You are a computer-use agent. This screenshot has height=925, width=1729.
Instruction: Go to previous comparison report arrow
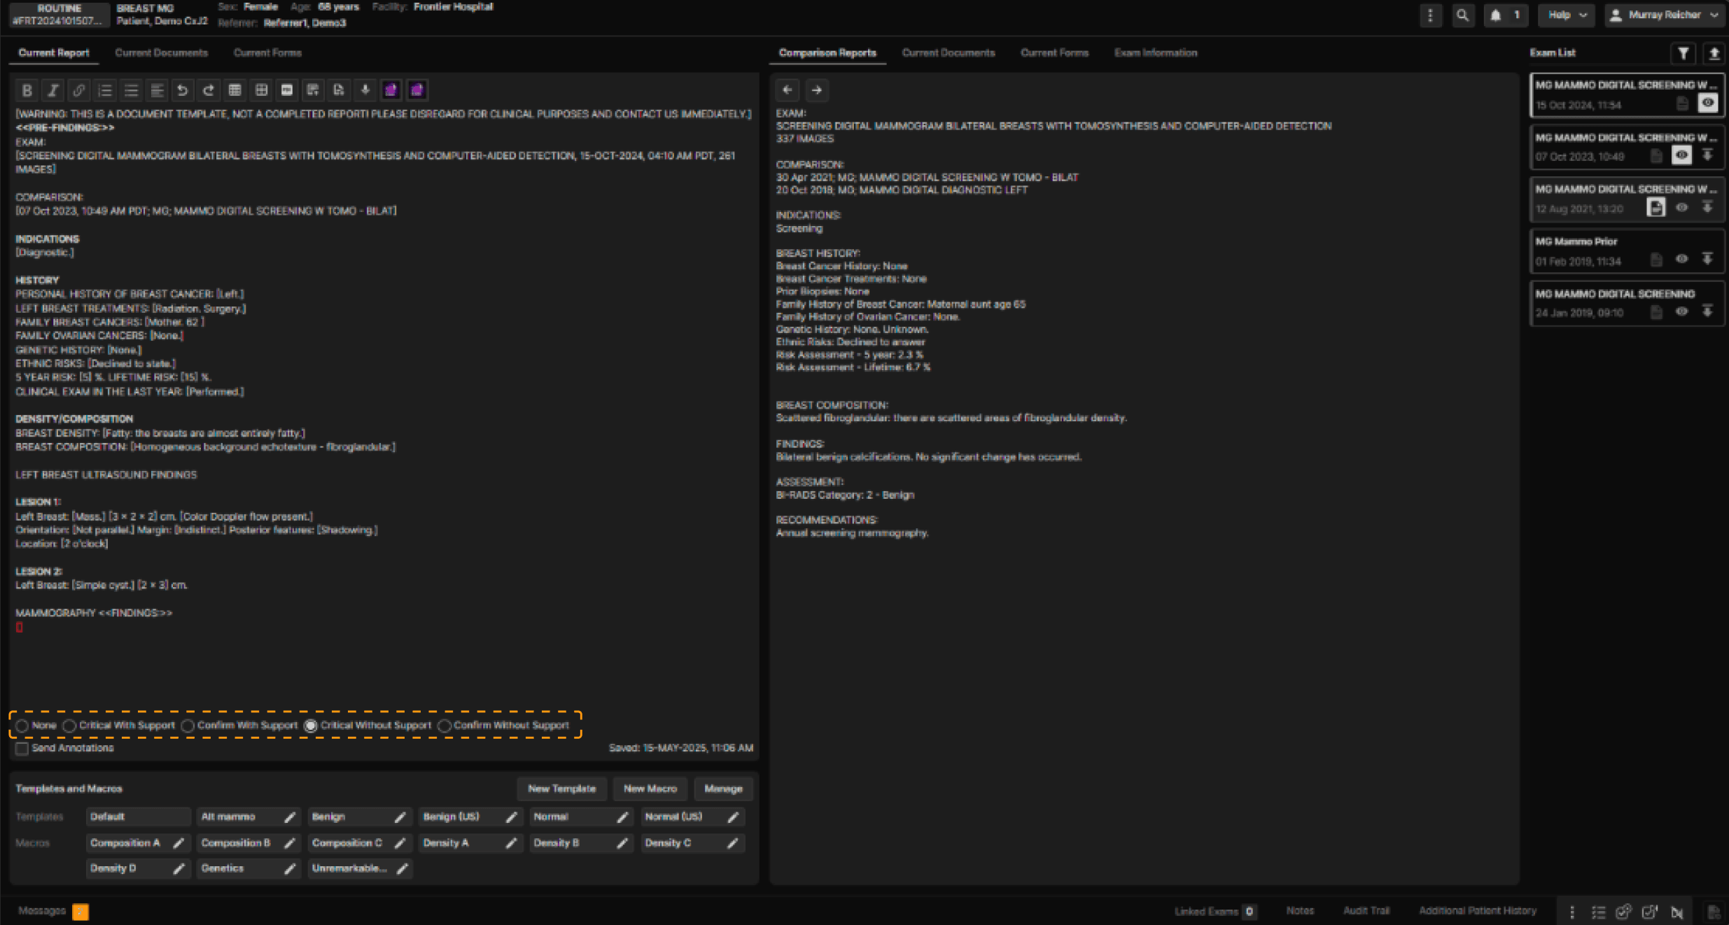[787, 90]
